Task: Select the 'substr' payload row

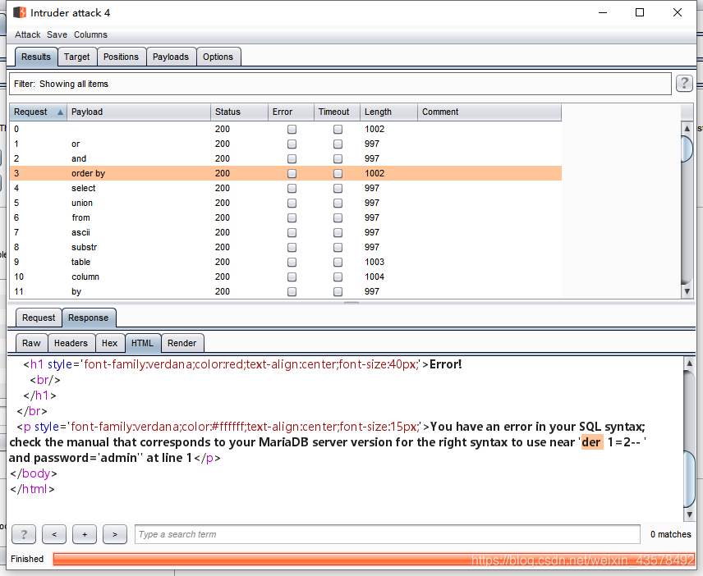Action: (x=286, y=247)
